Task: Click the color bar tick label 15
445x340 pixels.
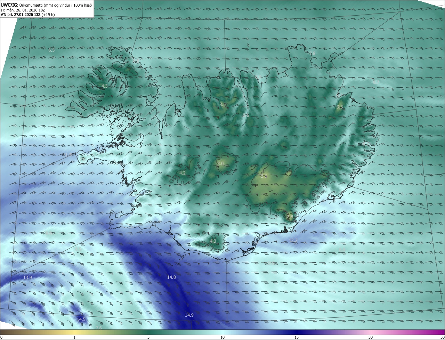Action: (x=297, y=337)
